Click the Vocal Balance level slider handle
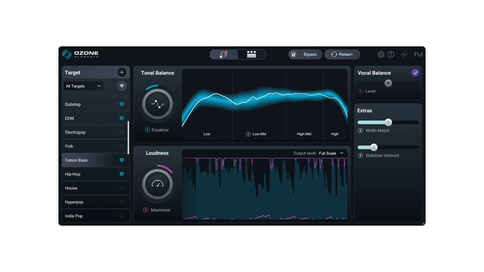This screenshot has height=272, width=484. 388,83
